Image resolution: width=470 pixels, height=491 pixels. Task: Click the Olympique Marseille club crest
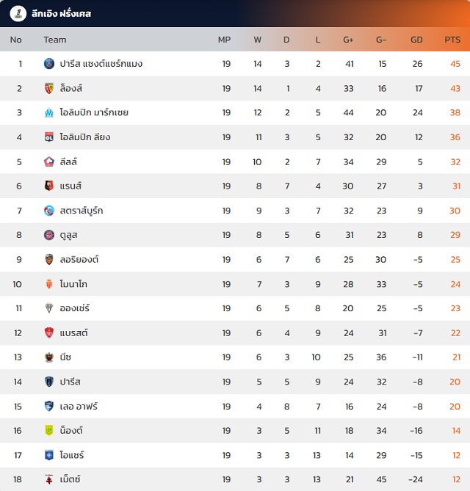pos(49,113)
